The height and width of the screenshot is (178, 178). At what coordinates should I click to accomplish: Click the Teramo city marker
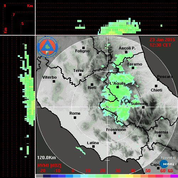point(133,68)
